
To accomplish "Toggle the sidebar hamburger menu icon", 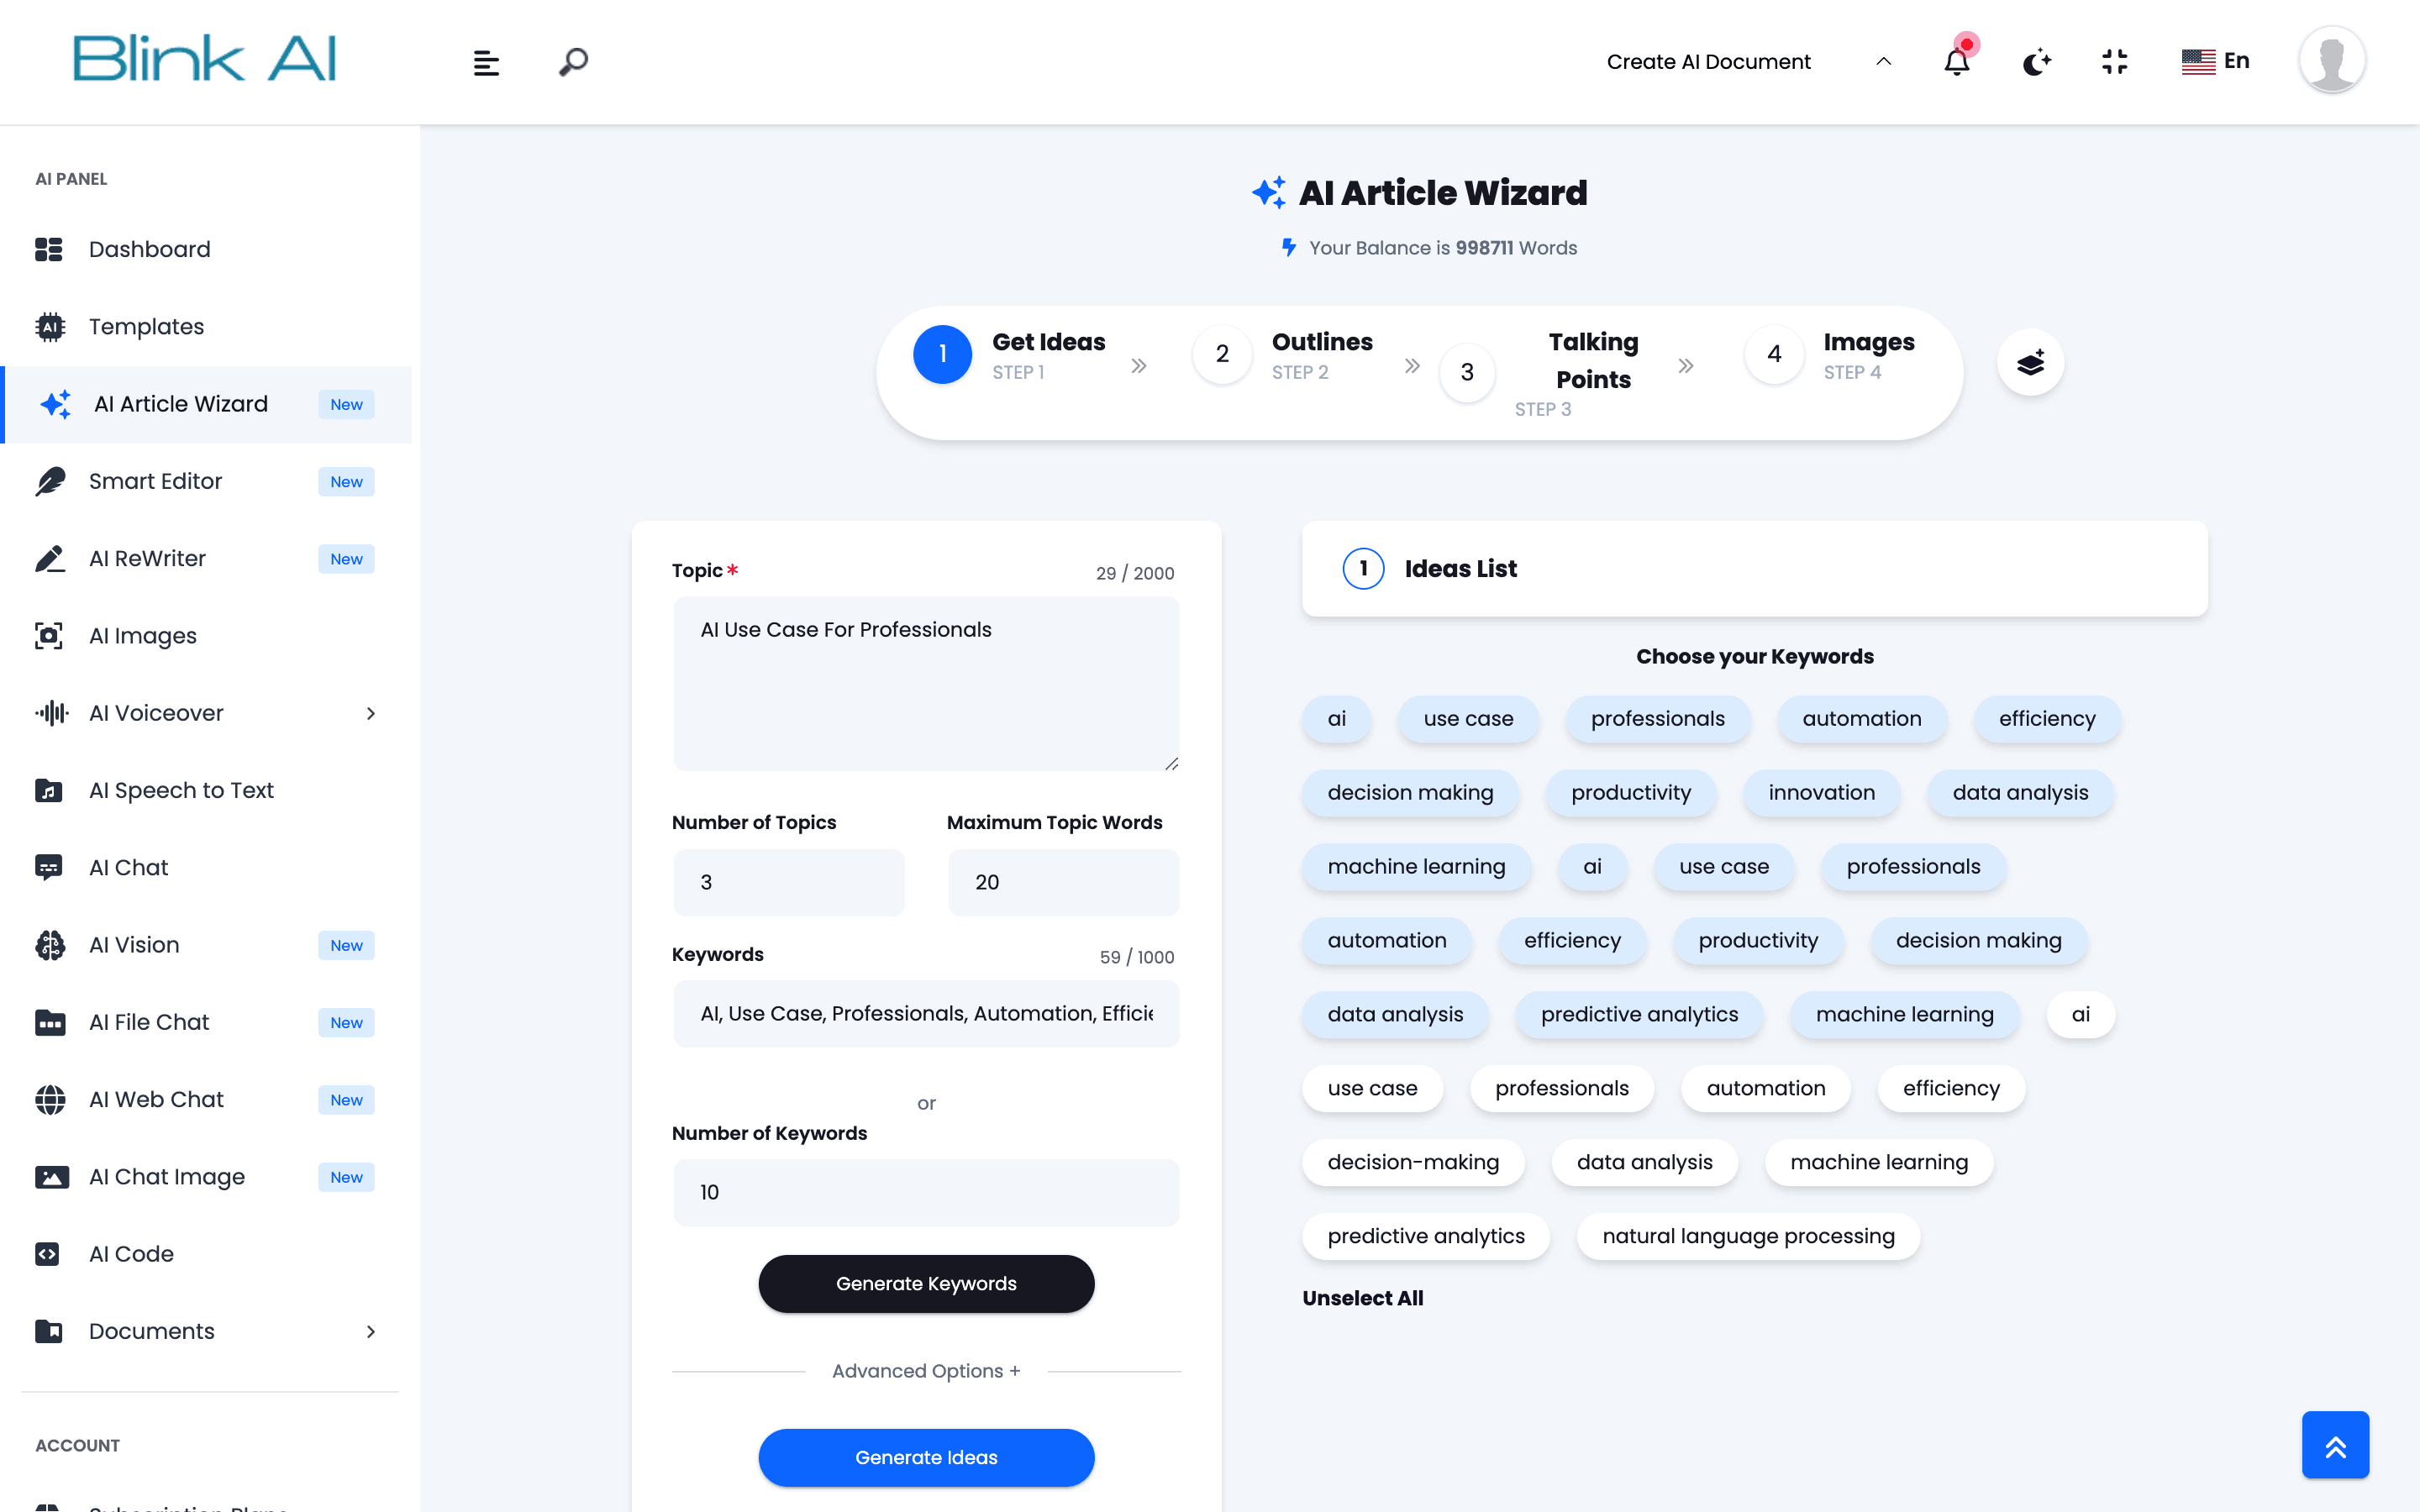I will pyautogui.click(x=486, y=63).
